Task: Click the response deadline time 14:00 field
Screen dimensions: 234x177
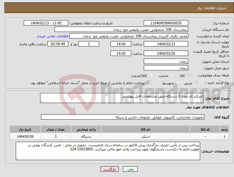Action: [x=121, y=44]
